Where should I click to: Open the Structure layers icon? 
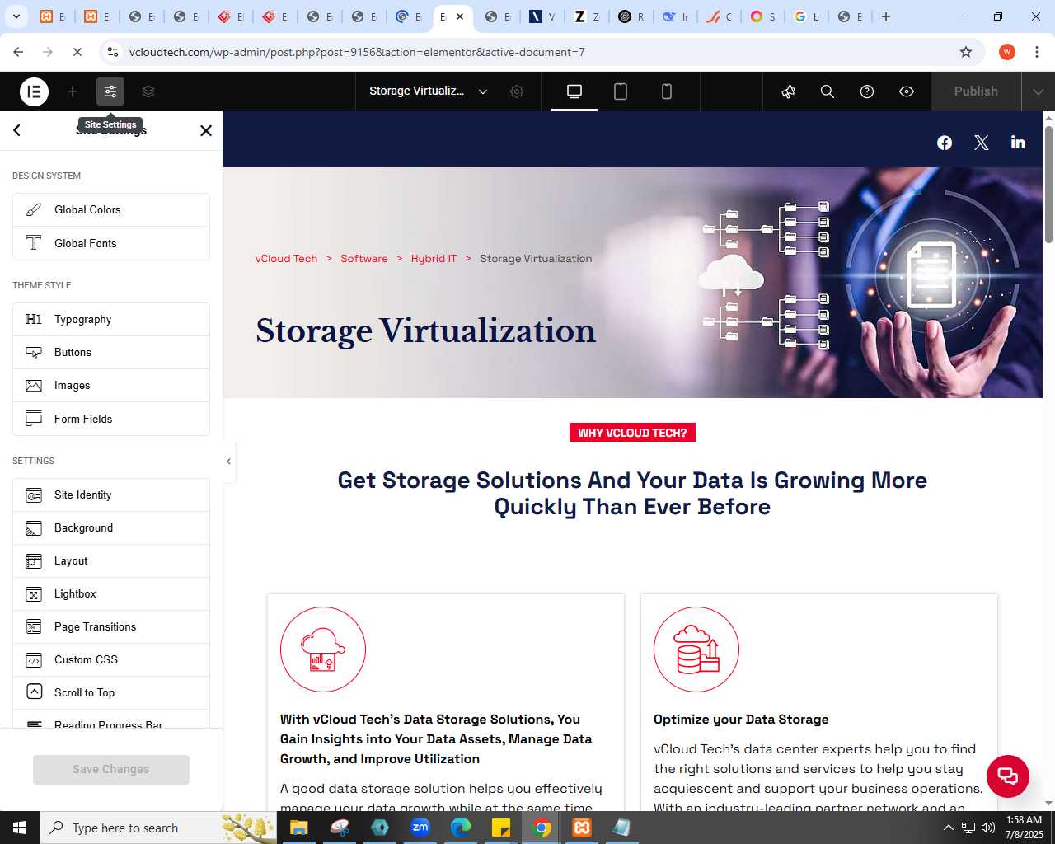pos(148,91)
